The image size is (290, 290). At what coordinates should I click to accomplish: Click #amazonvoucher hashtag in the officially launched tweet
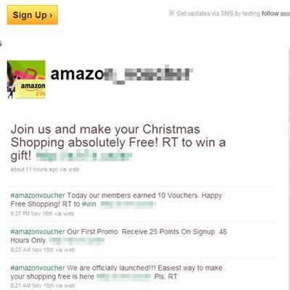[x=38, y=268]
